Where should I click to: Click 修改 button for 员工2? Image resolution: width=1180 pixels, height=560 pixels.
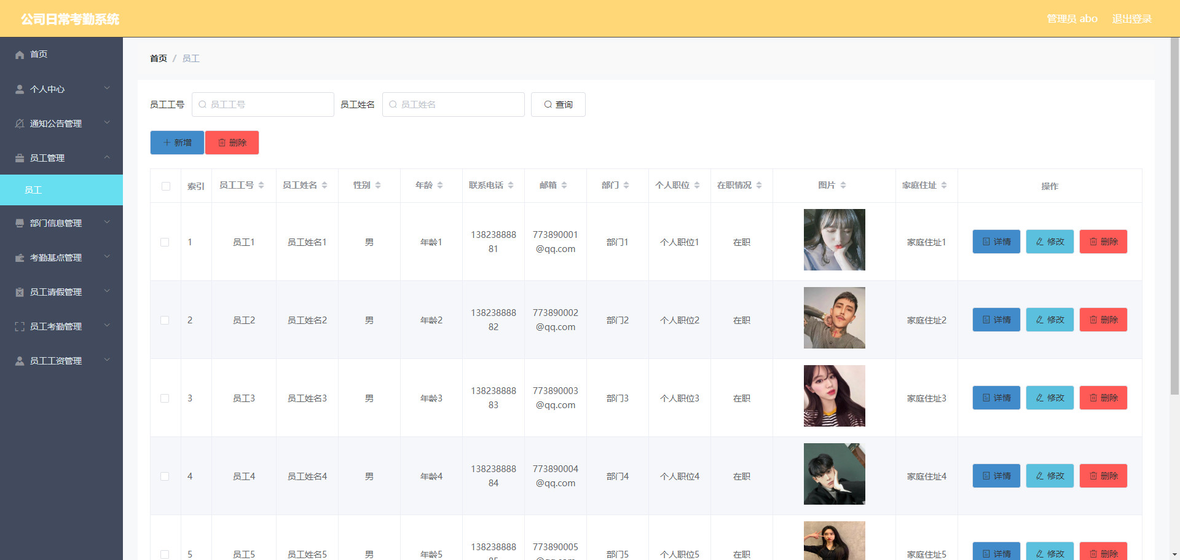tap(1050, 320)
